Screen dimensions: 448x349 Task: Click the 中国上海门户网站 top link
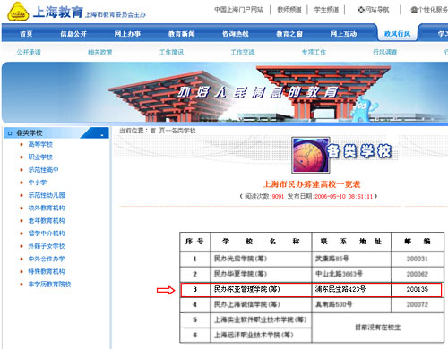pos(238,10)
